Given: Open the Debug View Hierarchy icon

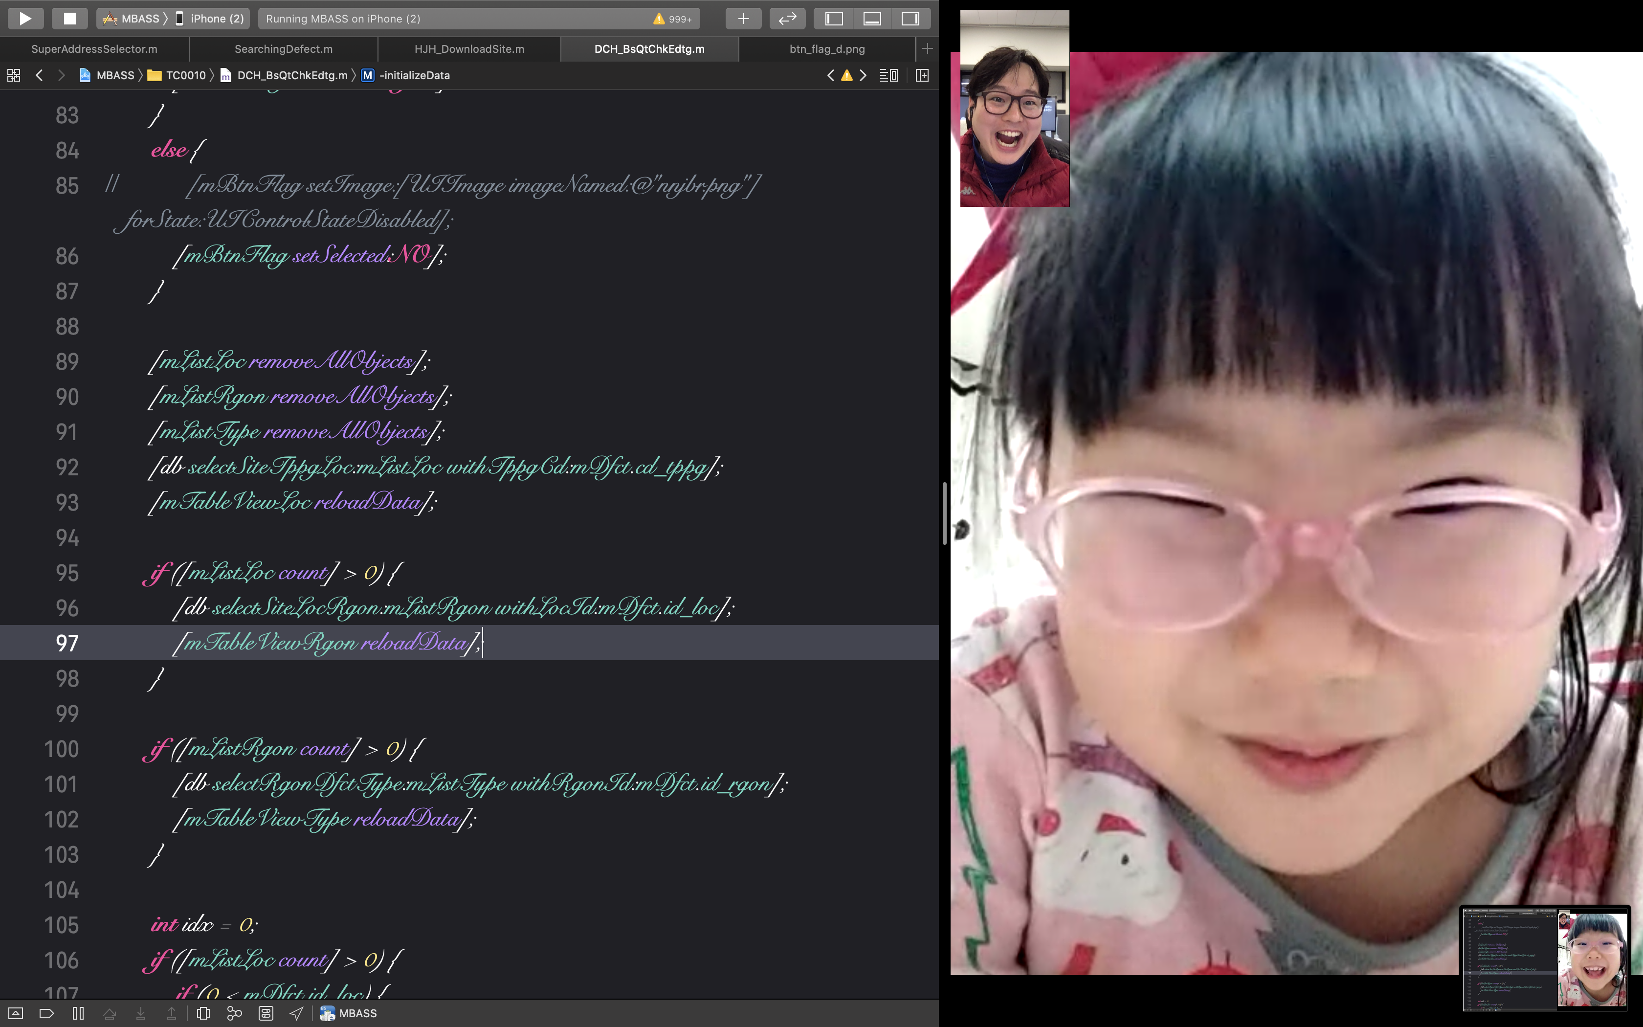Looking at the screenshot, I should (203, 1013).
